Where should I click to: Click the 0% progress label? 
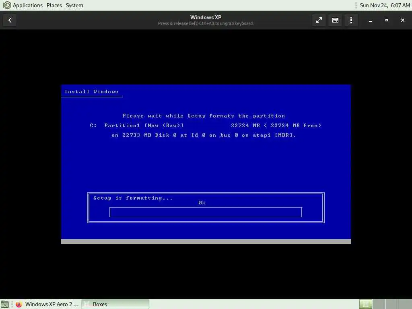coord(202,203)
